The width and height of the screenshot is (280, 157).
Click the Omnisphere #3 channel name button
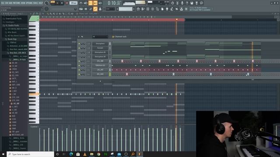tap(100, 57)
